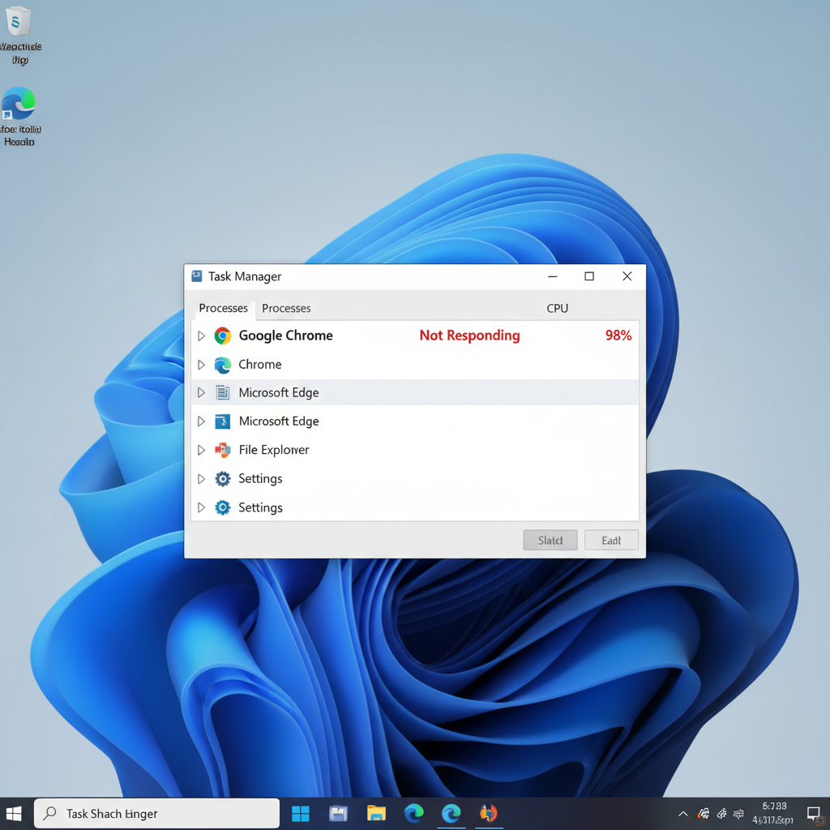Click the File Explorer icon in the process list
The width and height of the screenshot is (830, 830).
pyautogui.click(x=221, y=450)
